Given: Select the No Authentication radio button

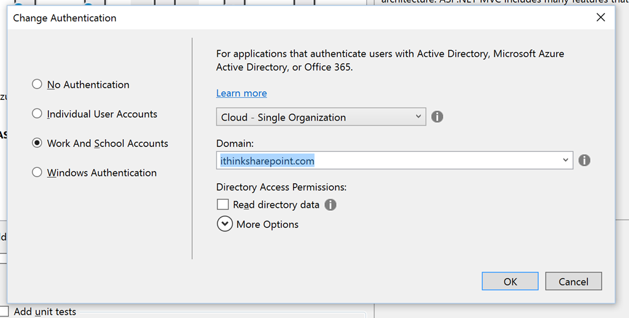Looking at the screenshot, I should click(37, 85).
